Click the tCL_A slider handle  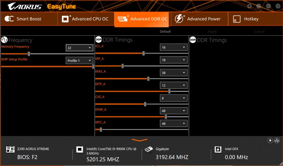tap(143, 53)
